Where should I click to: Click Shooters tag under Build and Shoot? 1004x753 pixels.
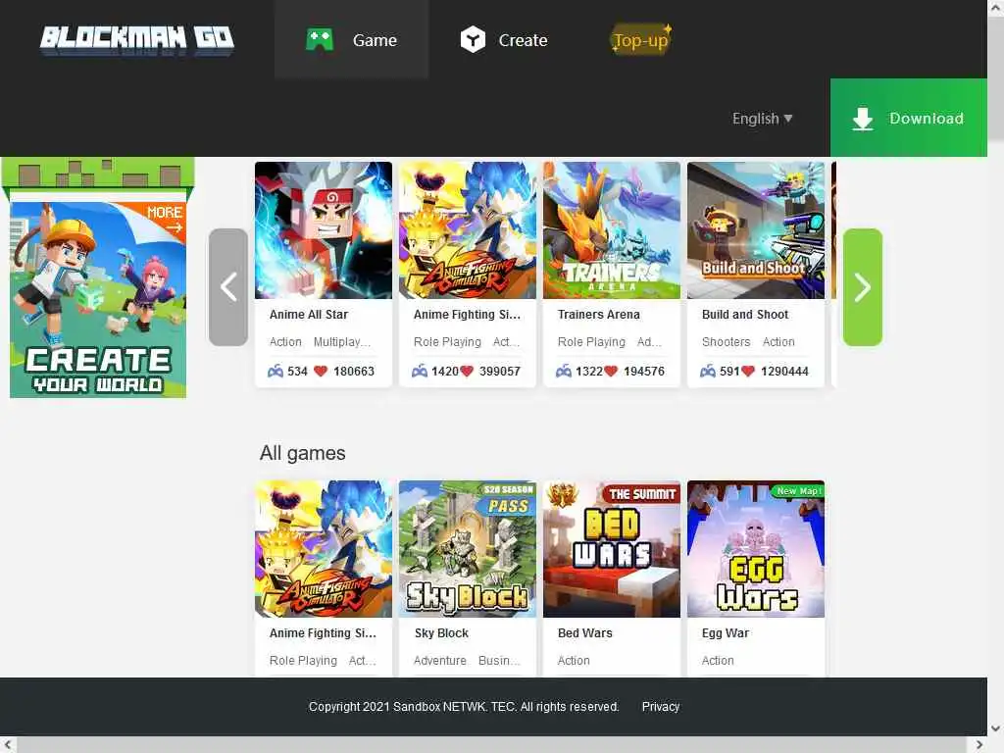(726, 342)
